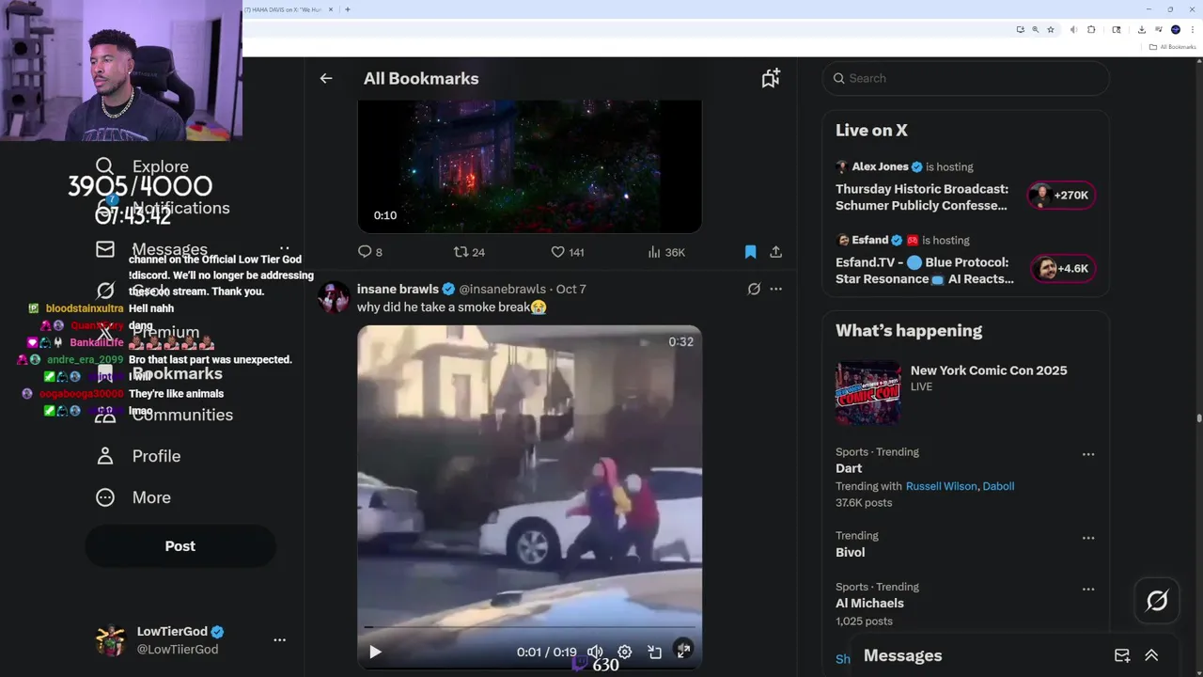
Task: Toggle mute on the video player
Action: 595,652
